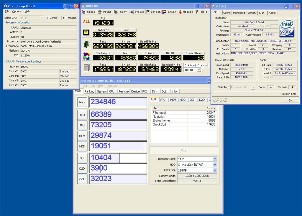Click the Mark button in CrystalMark

point(82,102)
